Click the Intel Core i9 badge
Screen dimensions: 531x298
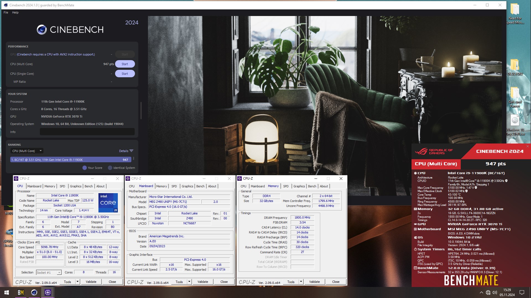click(x=108, y=203)
